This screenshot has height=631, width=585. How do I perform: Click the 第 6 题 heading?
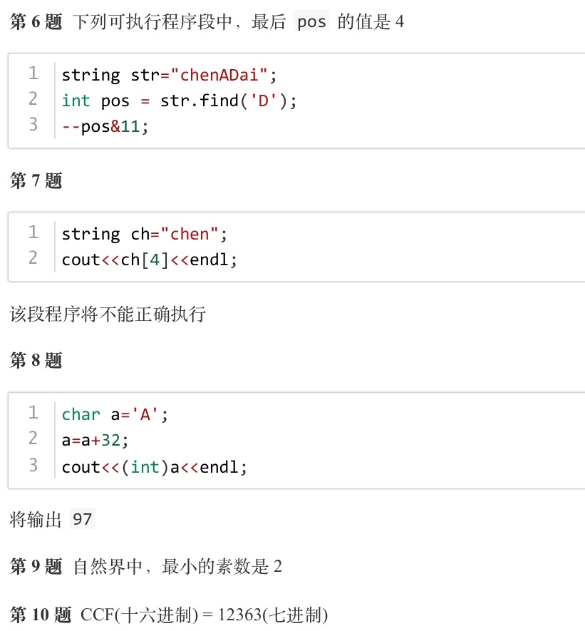[36, 21]
